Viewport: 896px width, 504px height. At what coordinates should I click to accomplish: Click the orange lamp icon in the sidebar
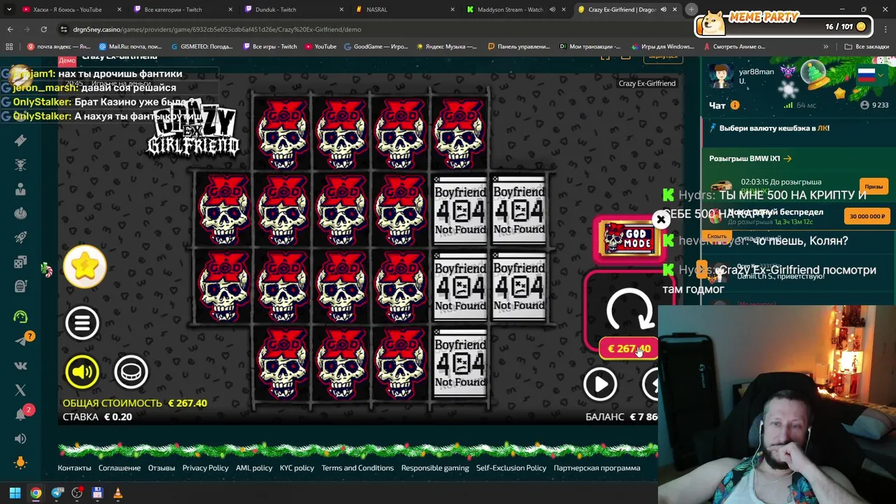click(x=20, y=462)
